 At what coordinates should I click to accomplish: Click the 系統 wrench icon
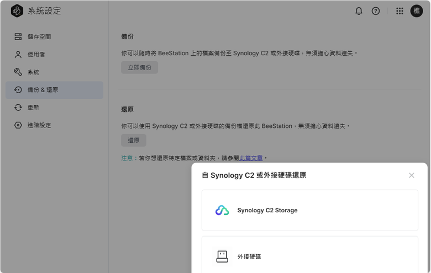pos(18,72)
